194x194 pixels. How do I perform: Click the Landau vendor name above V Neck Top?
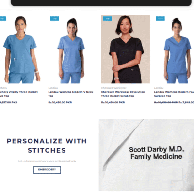click(53, 88)
